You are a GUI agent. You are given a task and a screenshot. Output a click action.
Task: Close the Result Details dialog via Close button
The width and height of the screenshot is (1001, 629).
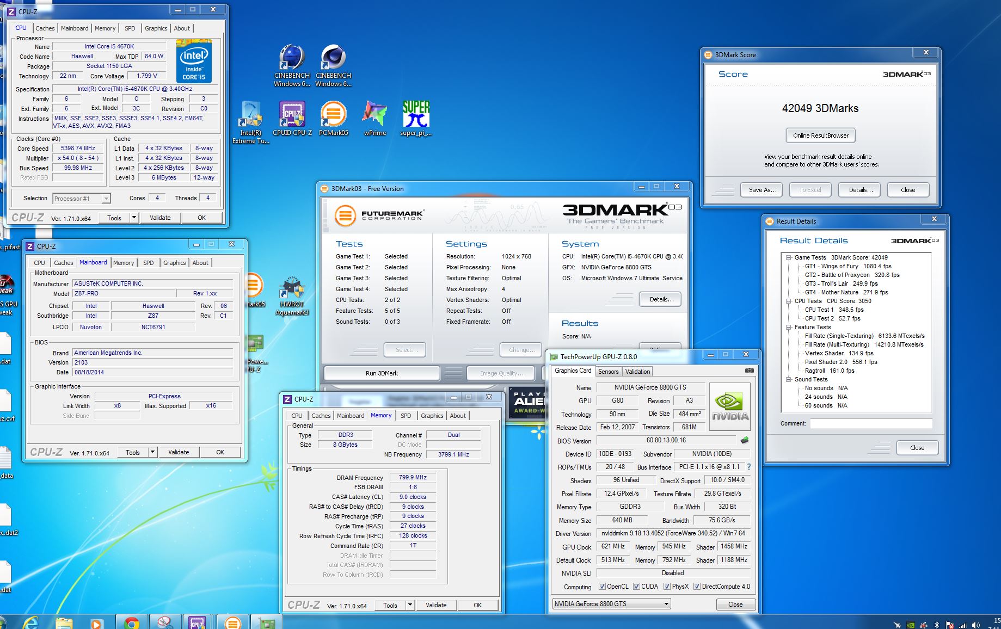[x=917, y=448]
